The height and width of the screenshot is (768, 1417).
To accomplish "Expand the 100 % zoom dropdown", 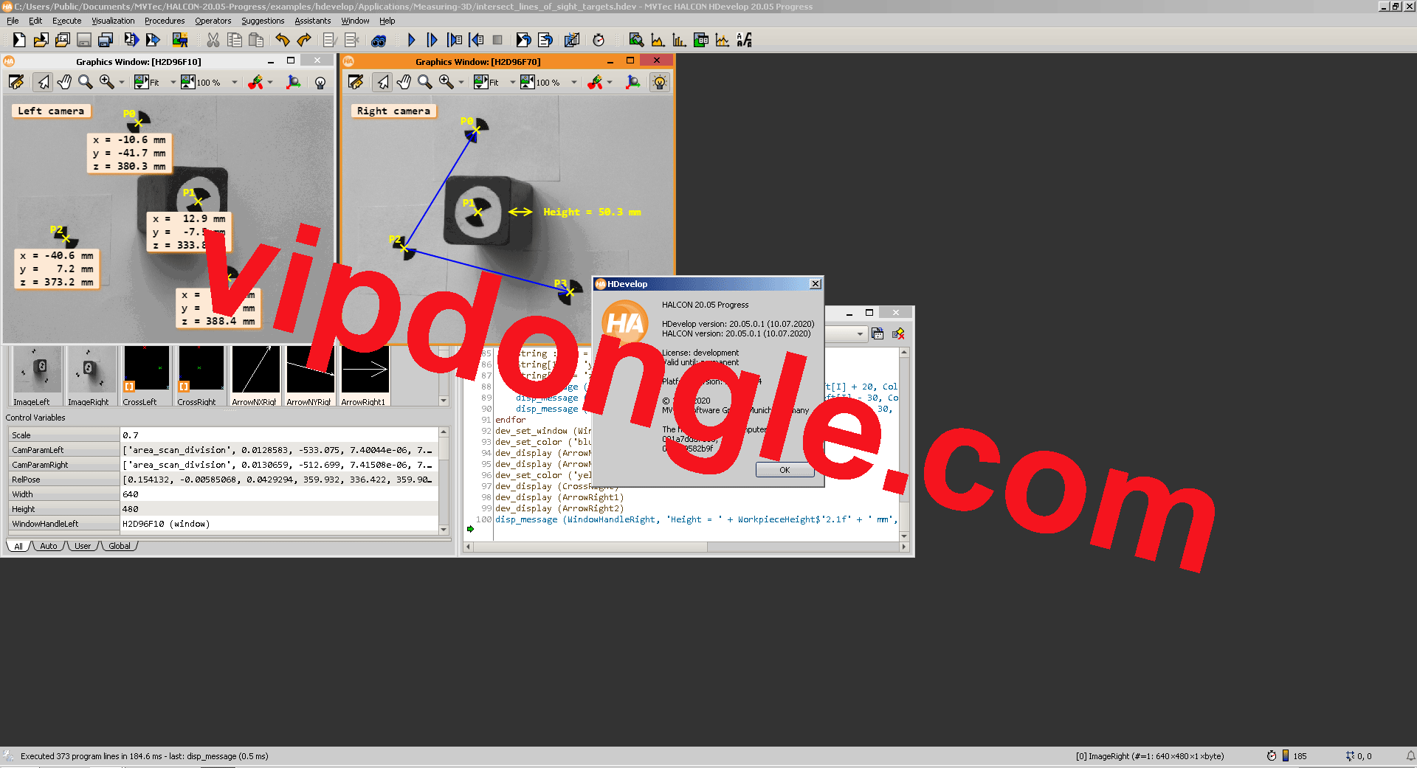I will point(235,83).
